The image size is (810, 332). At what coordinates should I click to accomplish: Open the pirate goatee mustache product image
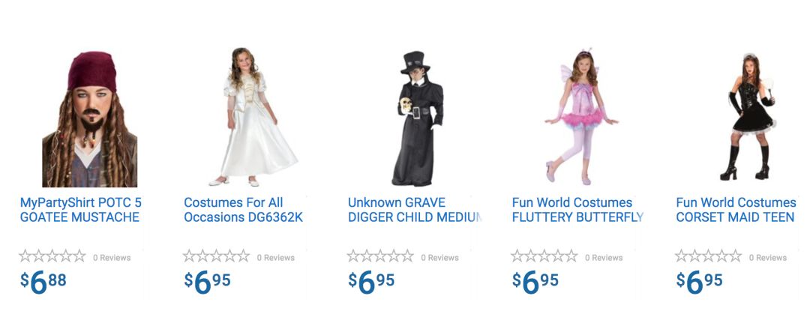(x=90, y=119)
